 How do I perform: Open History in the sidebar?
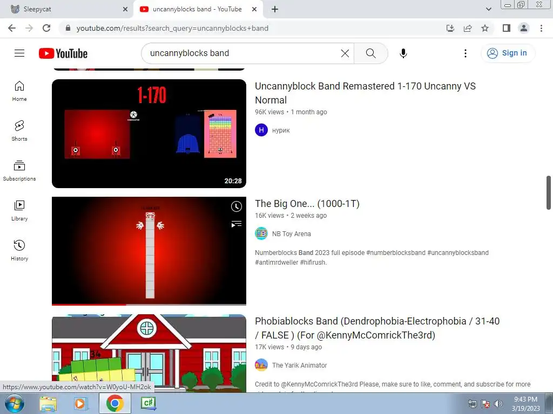tap(19, 250)
